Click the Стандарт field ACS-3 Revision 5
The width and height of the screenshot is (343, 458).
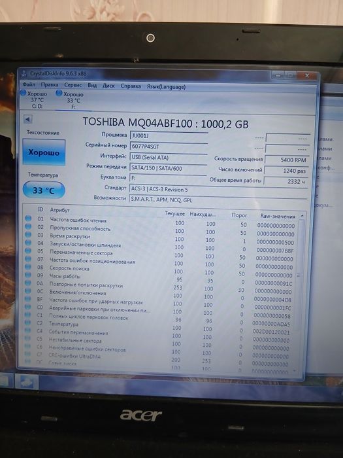218,189
